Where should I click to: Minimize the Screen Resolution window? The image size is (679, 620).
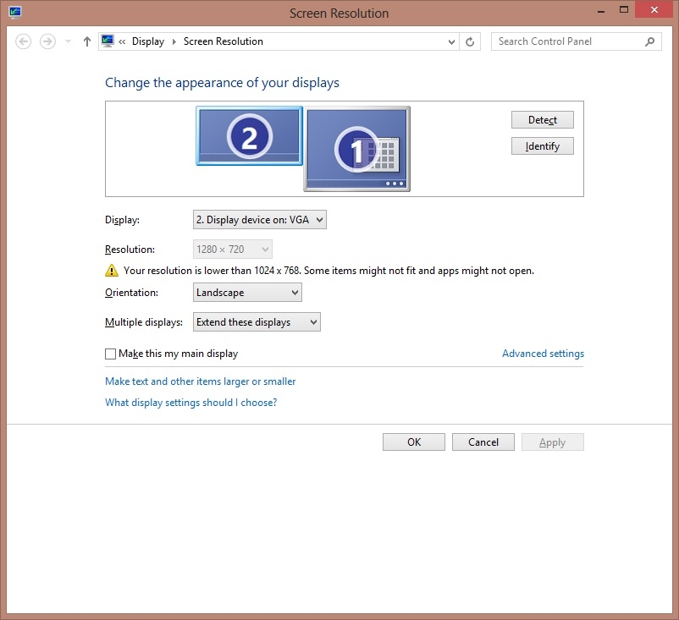tap(601, 10)
